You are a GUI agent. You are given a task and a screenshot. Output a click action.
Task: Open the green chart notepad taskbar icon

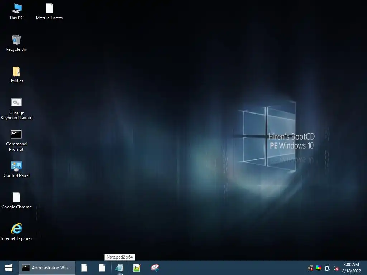point(137,268)
